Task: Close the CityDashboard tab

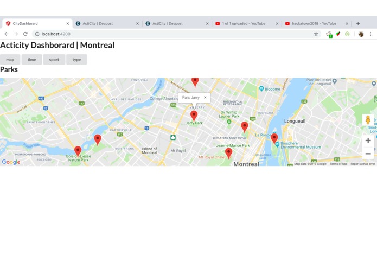Action: 68,23
